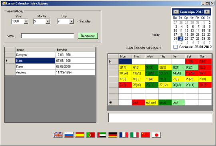Choose the Spanish flag icon

80,135
